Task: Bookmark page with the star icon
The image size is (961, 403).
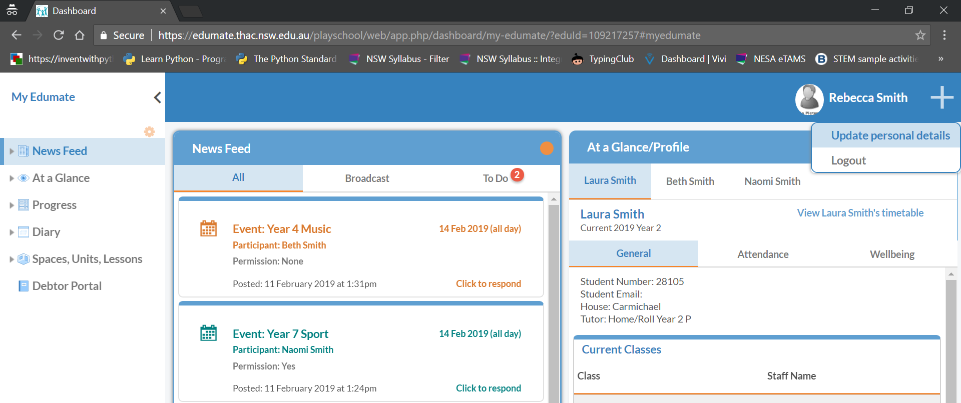Action: click(920, 35)
